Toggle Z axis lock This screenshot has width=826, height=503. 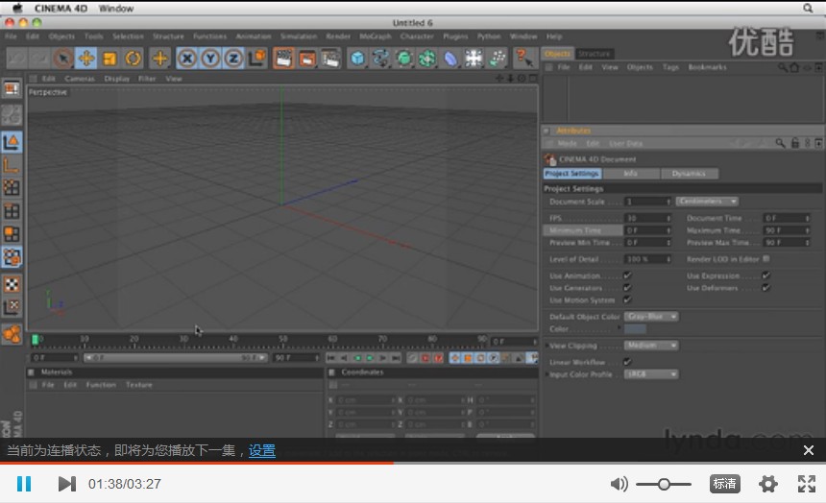tap(233, 59)
